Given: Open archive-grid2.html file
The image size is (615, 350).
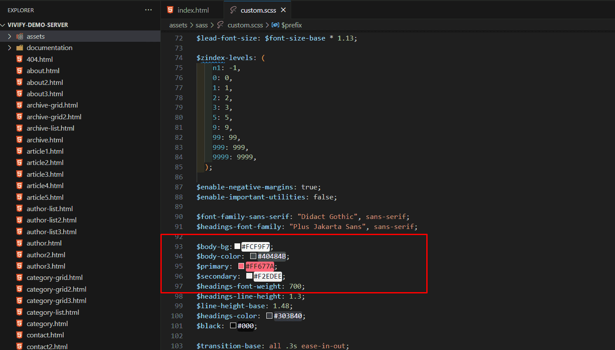Looking at the screenshot, I should (54, 117).
